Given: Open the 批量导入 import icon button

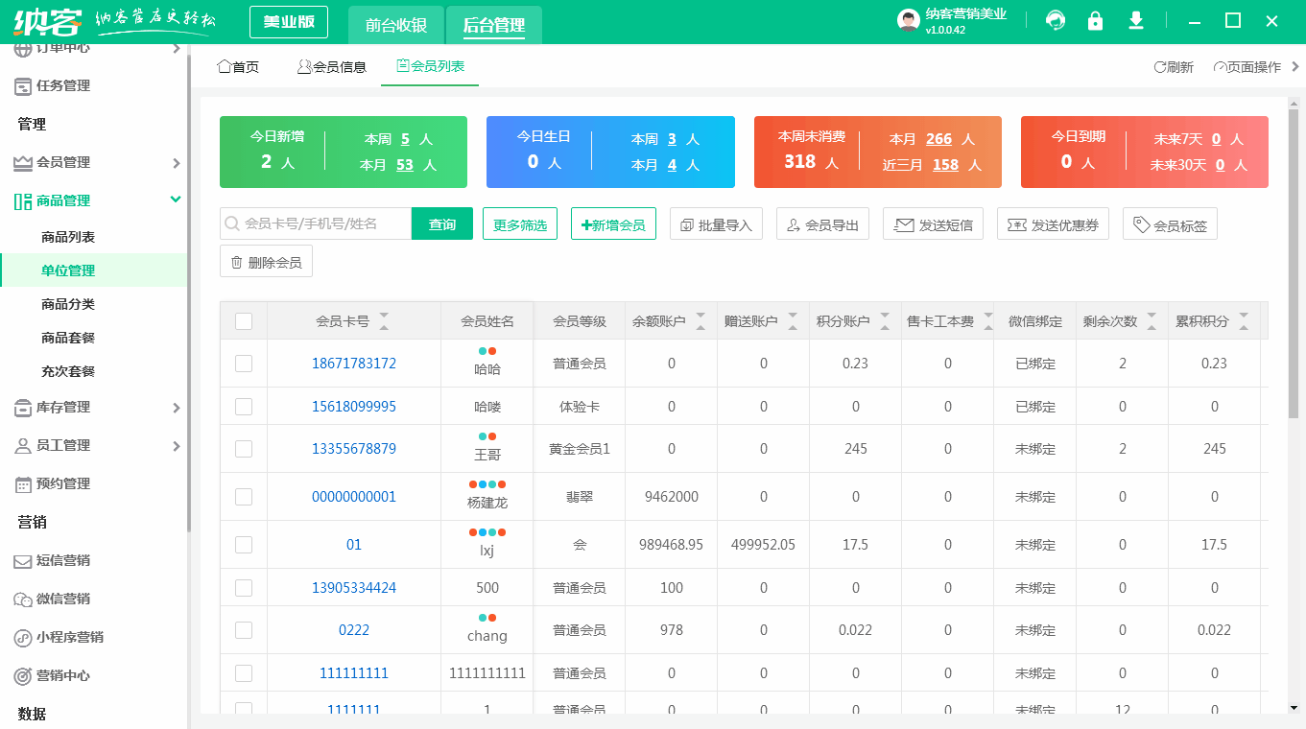Looking at the screenshot, I should click(716, 223).
